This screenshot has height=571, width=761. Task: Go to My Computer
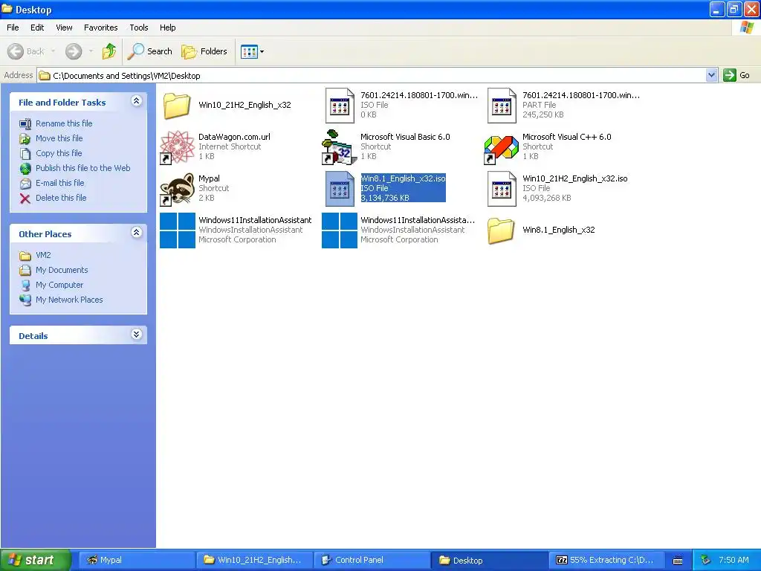59,285
